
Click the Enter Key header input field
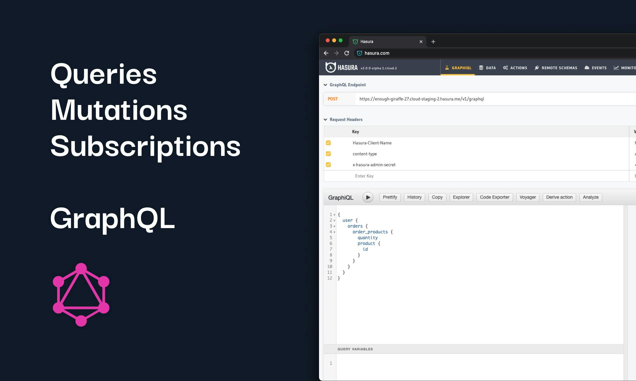pyautogui.click(x=476, y=176)
